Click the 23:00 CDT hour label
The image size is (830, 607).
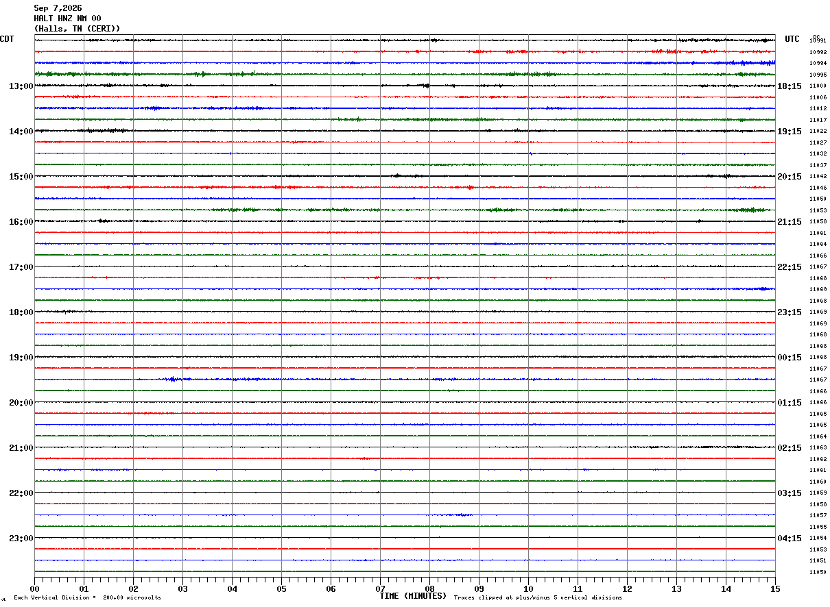coord(21,538)
